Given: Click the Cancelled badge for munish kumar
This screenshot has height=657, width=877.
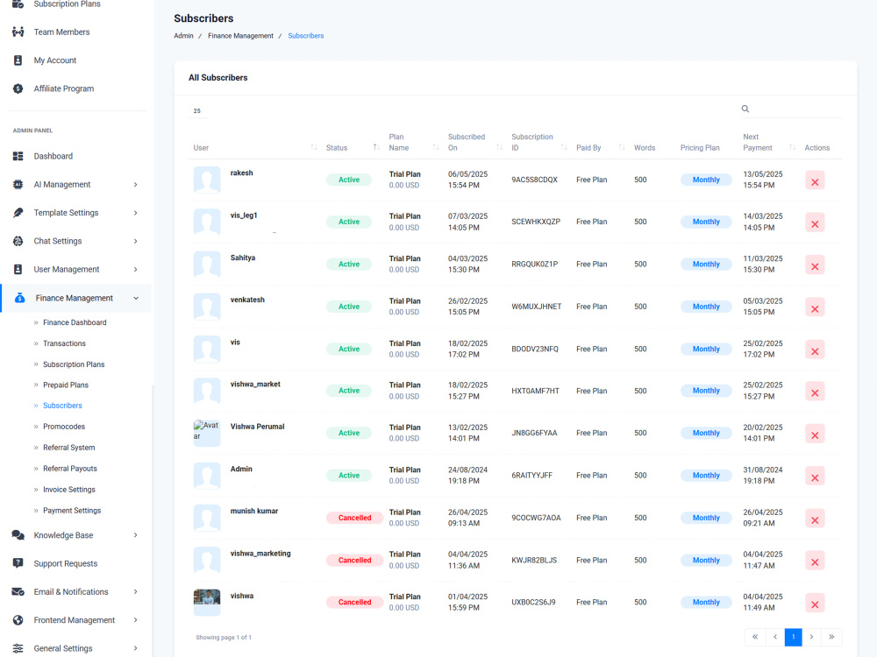Looking at the screenshot, I should [x=354, y=518].
